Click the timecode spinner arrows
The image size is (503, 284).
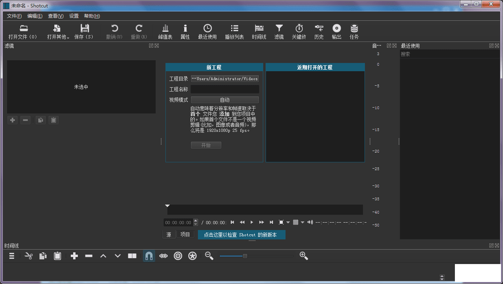196,223
